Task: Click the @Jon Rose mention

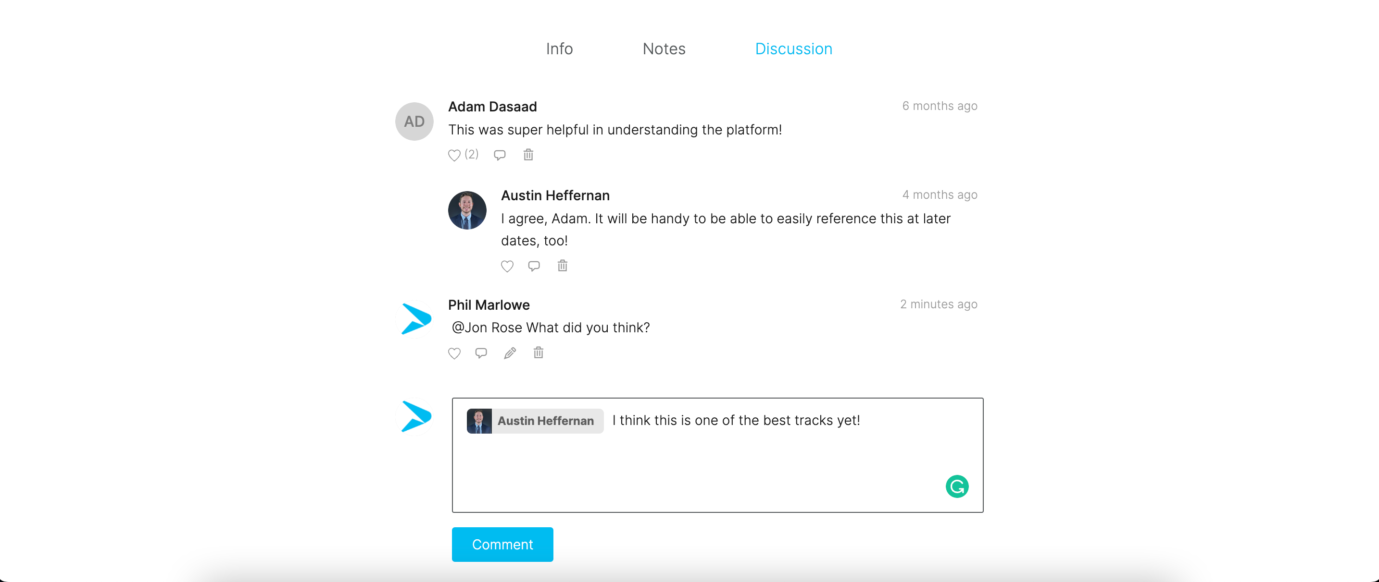Action: (487, 327)
